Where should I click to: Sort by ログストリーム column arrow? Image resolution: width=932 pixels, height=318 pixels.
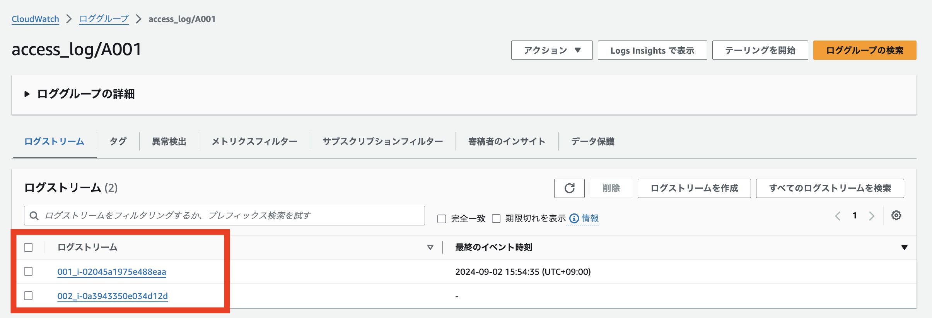point(430,247)
